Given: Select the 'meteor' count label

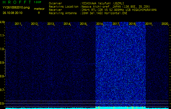Looking at the screenshot, I should point(39,9).
